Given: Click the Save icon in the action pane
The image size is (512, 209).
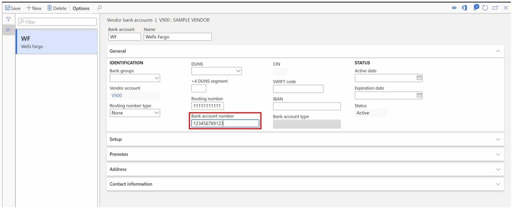Looking at the screenshot, I should (13, 8).
